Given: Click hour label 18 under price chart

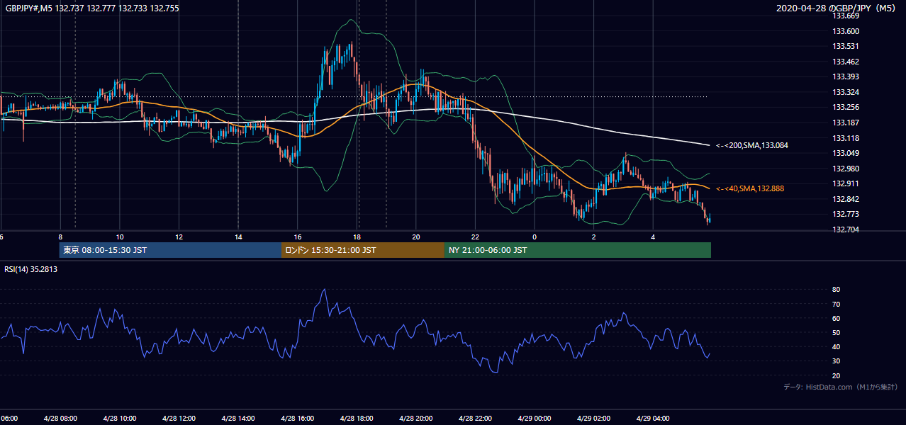Looking at the screenshot, I should 357,237.
